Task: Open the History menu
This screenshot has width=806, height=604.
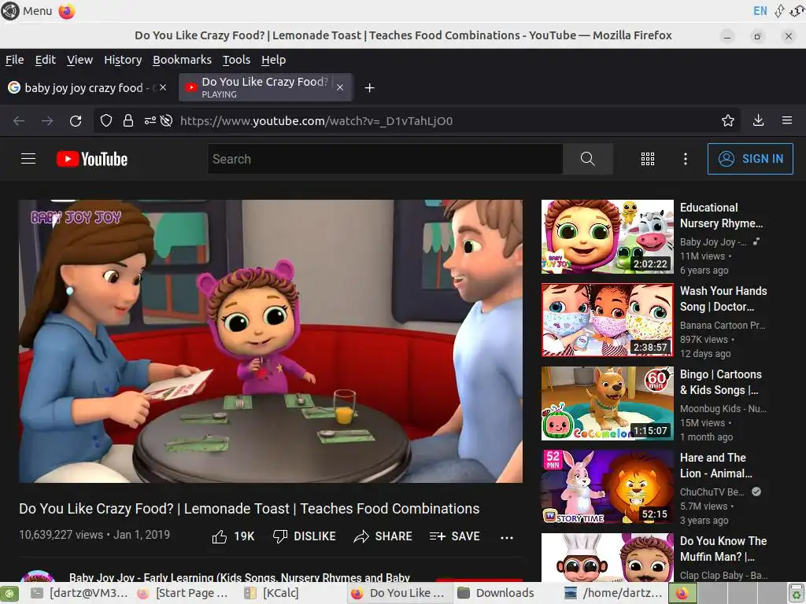Action: click(123, 60)
